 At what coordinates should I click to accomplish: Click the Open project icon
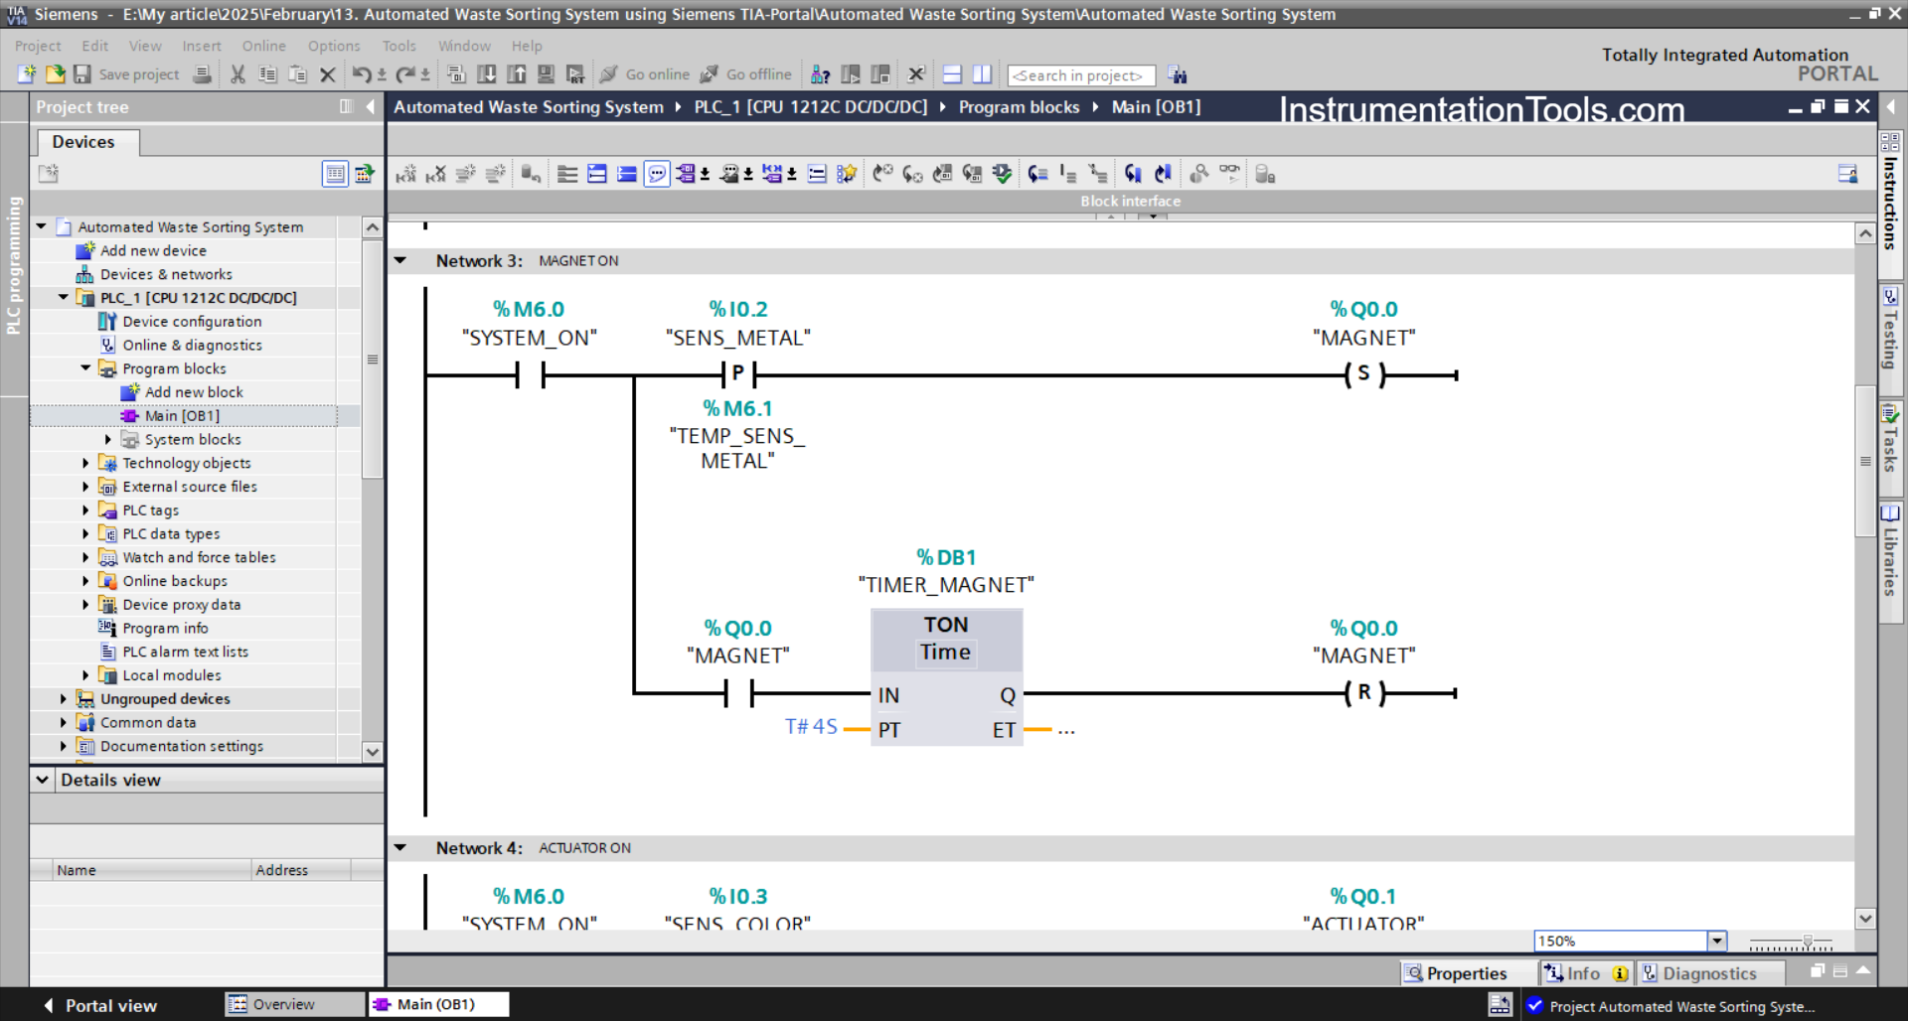pyautogui.click(x=55, y=74)
